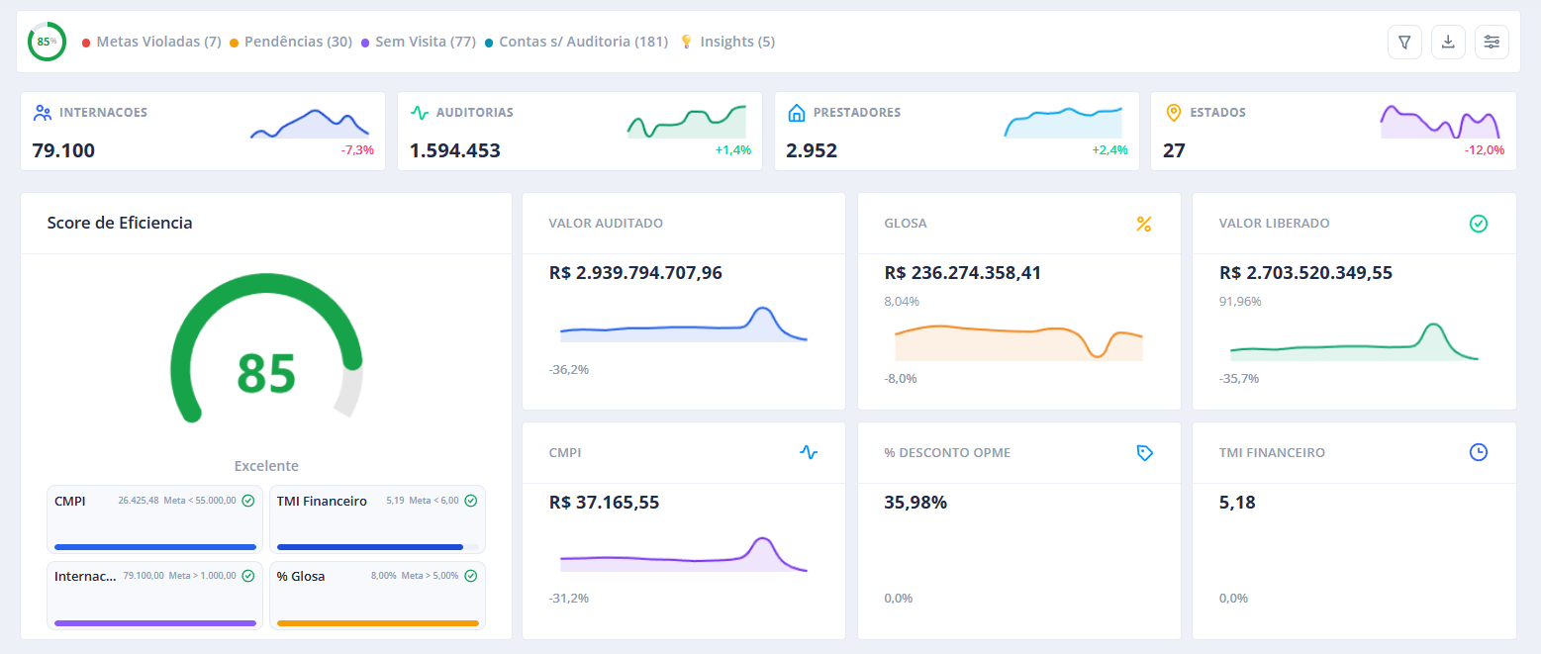Click R$ 2.939.794.707,96 value

coord(635,273)
